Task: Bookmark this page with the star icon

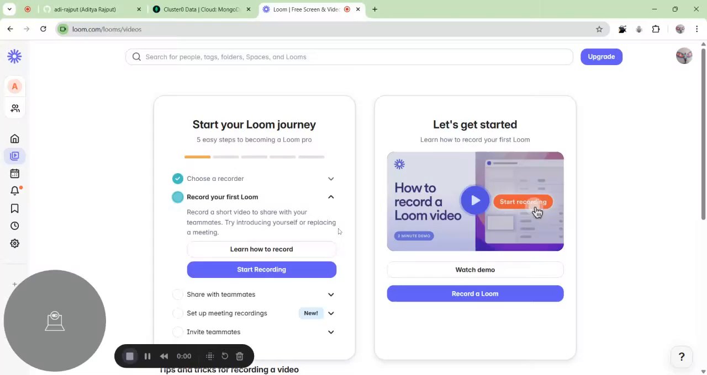Action: click(x=599, y=29)
